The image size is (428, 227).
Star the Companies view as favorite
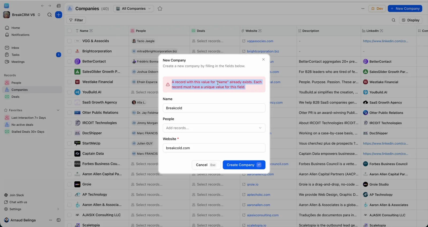[x=160, y=9]
